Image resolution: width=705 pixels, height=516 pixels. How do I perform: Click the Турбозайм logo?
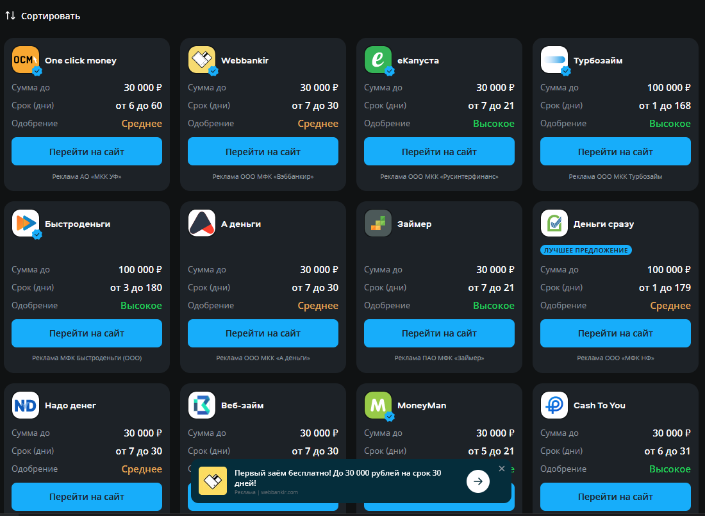coord(554,60)
